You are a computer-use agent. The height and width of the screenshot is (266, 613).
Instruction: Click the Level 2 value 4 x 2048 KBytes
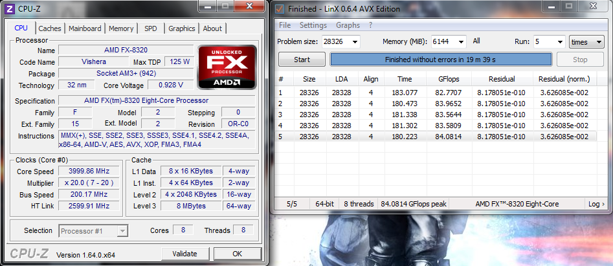click(x=191, y=194)
